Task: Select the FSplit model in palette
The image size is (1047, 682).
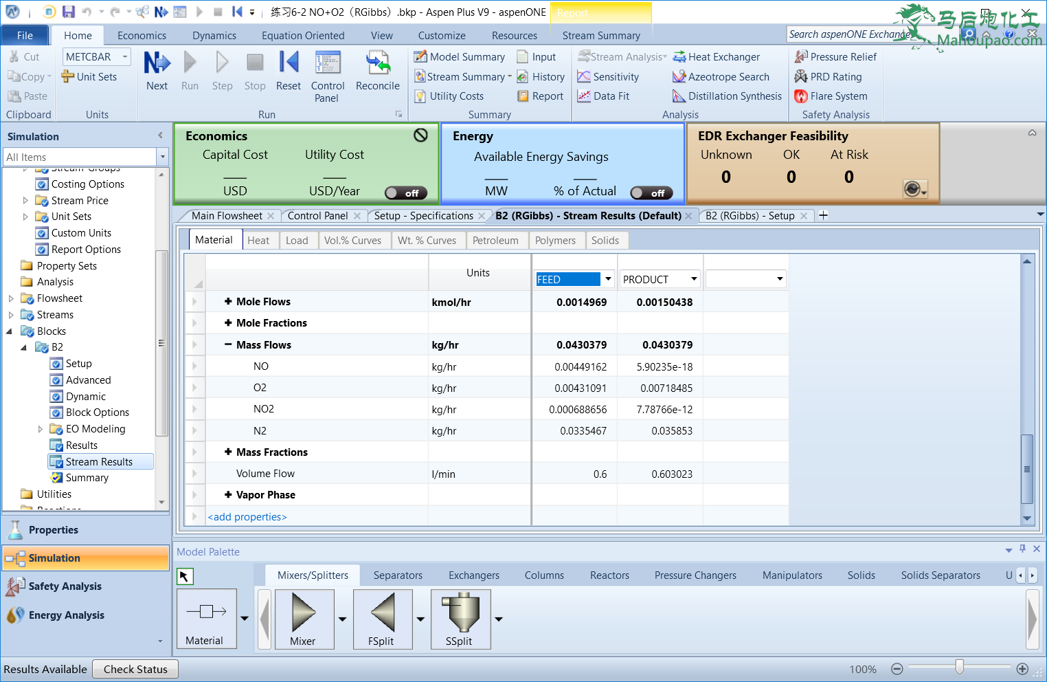Action: (x=381, y=619)
